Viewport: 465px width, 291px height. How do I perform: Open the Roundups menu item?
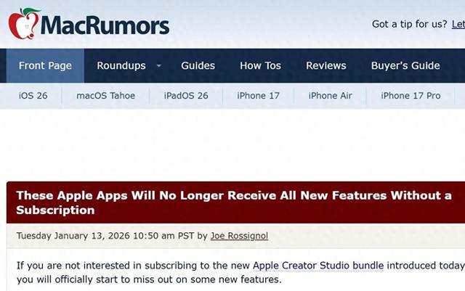(121, 65)
